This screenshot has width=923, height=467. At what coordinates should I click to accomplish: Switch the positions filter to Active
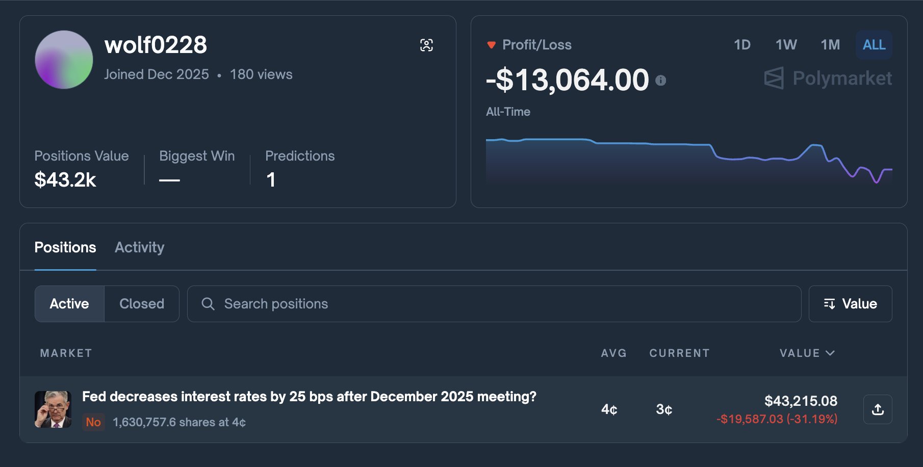69,304
